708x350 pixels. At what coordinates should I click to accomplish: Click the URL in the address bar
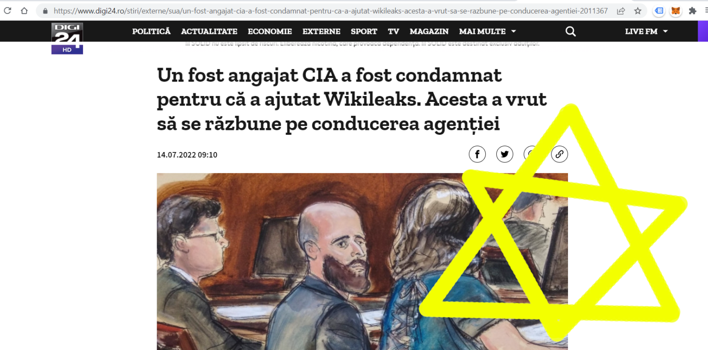coord(331,10)
